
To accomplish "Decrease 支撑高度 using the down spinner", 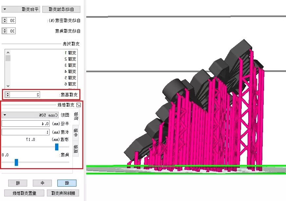I will 8,96.
